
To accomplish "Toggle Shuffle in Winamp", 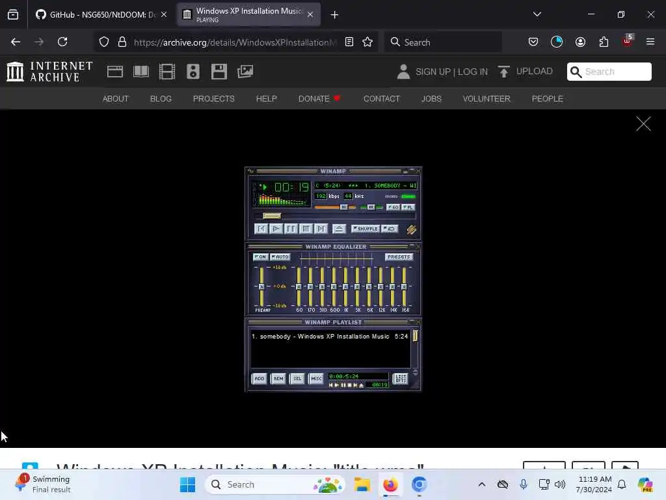I will pos(366,229).
